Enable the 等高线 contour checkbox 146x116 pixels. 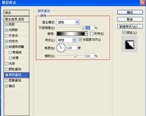10,53
